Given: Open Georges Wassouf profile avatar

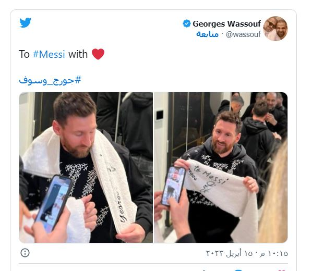Looking at the screenshot, I should (x=275, y=29).
